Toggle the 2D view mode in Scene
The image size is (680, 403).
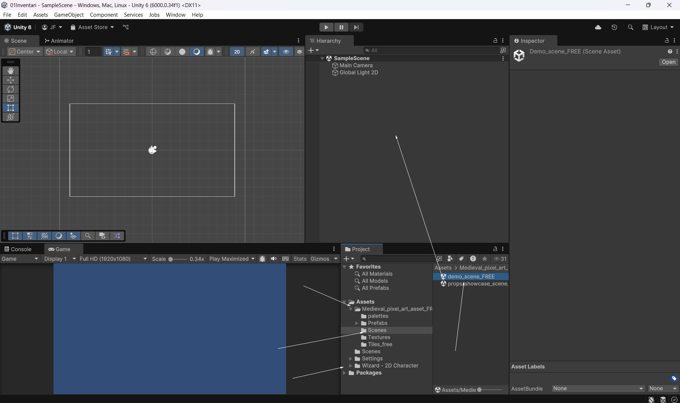point(237,52)
